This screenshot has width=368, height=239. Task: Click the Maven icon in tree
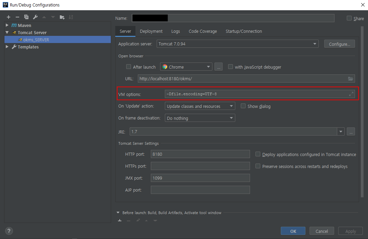14,25
